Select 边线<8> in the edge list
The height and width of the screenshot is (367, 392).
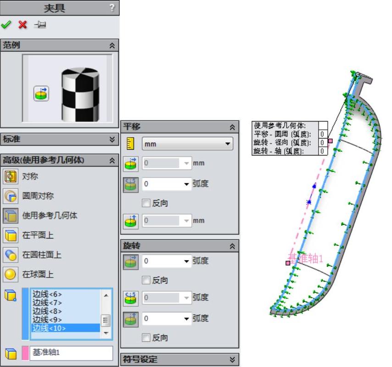tap(47, 311)
